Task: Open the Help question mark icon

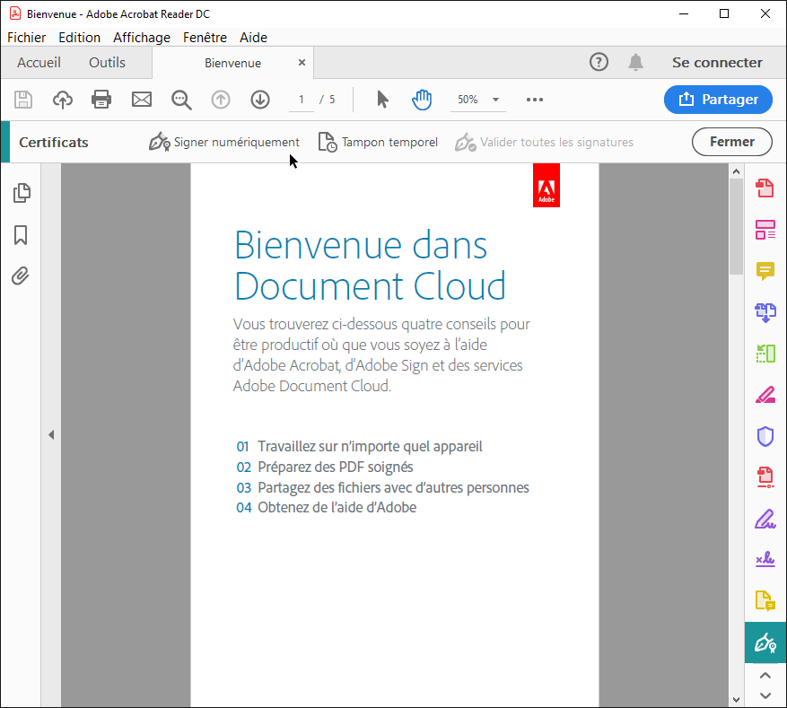Action: 599,62
